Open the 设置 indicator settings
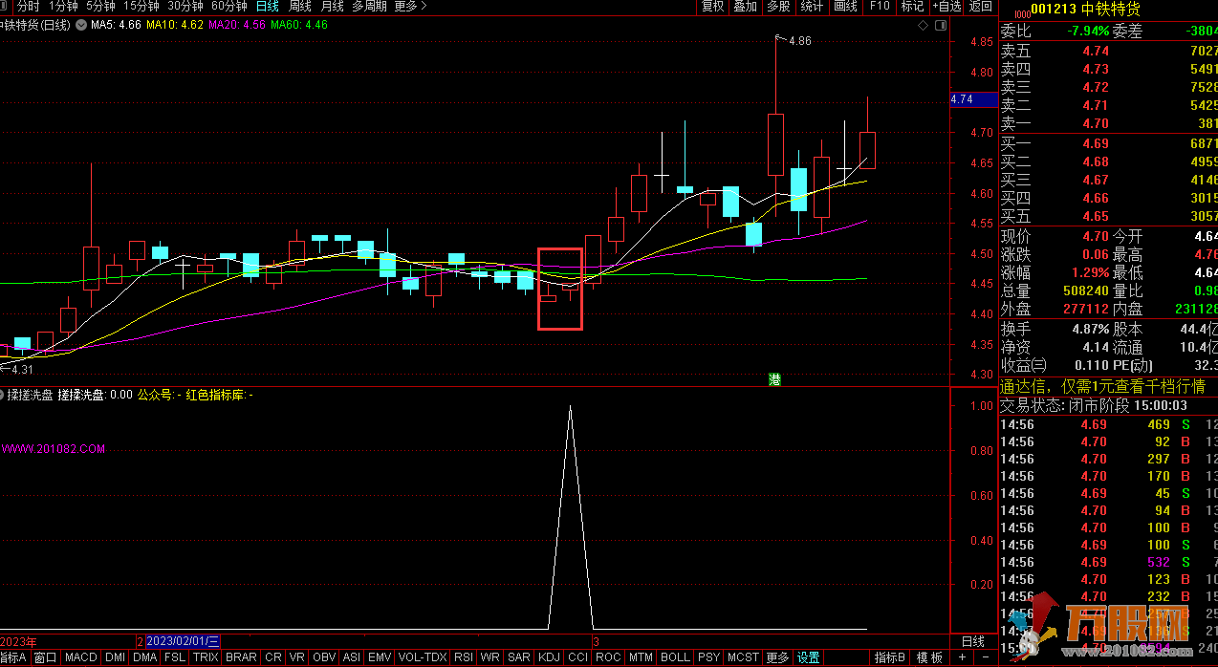The image size is (1218, 667). pyautogui.click(x=809, y=657)
